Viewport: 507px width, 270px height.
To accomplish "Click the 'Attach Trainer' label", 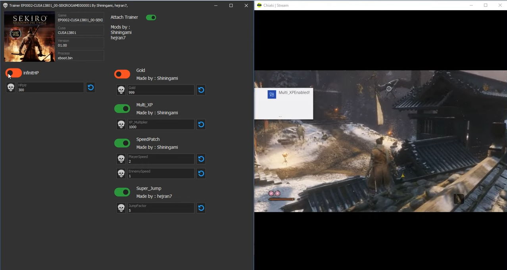I will coord(124,17).
